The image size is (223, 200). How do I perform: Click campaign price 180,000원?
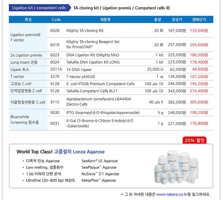click(199, 55)
